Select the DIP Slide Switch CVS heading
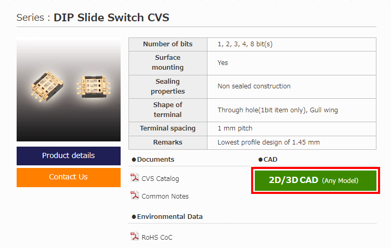This screenshot has width=391, height=248. 111,18
